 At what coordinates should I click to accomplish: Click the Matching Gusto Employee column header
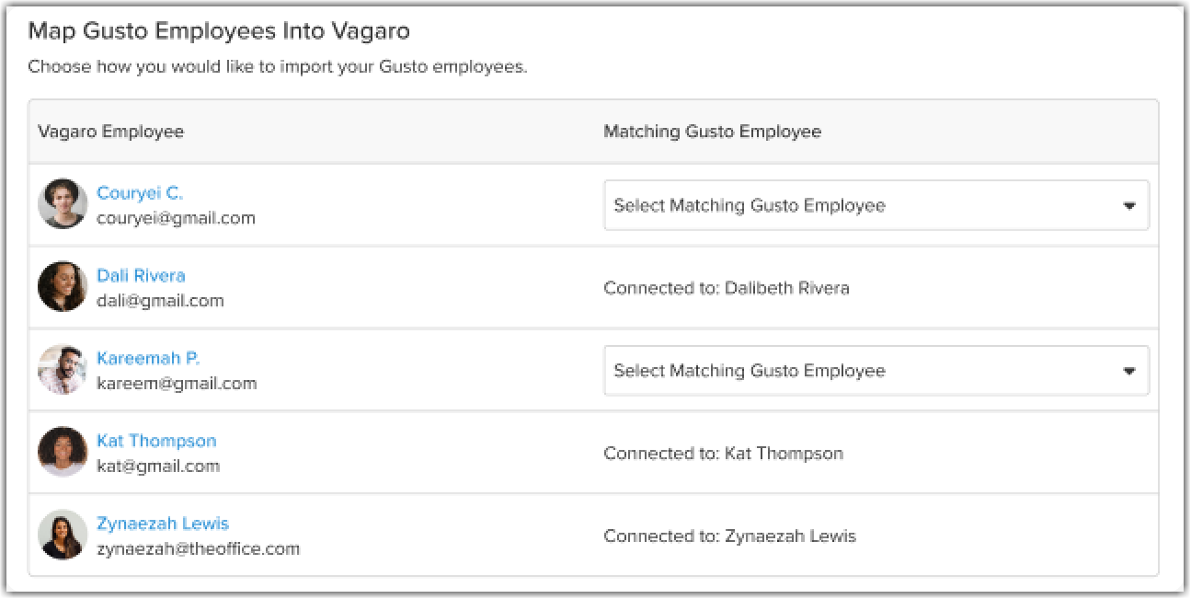(x=713, y=132)
